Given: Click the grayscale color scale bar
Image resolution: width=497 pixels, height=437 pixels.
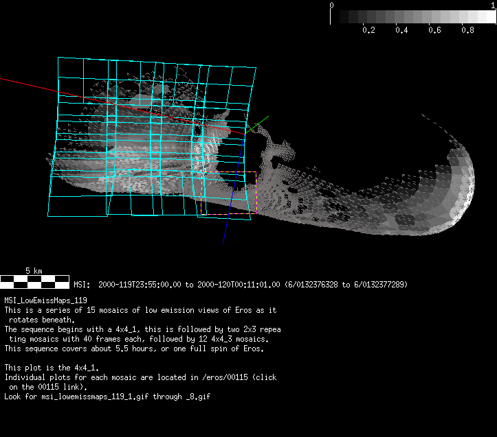Looking at the screenshot, I should 413,17.
